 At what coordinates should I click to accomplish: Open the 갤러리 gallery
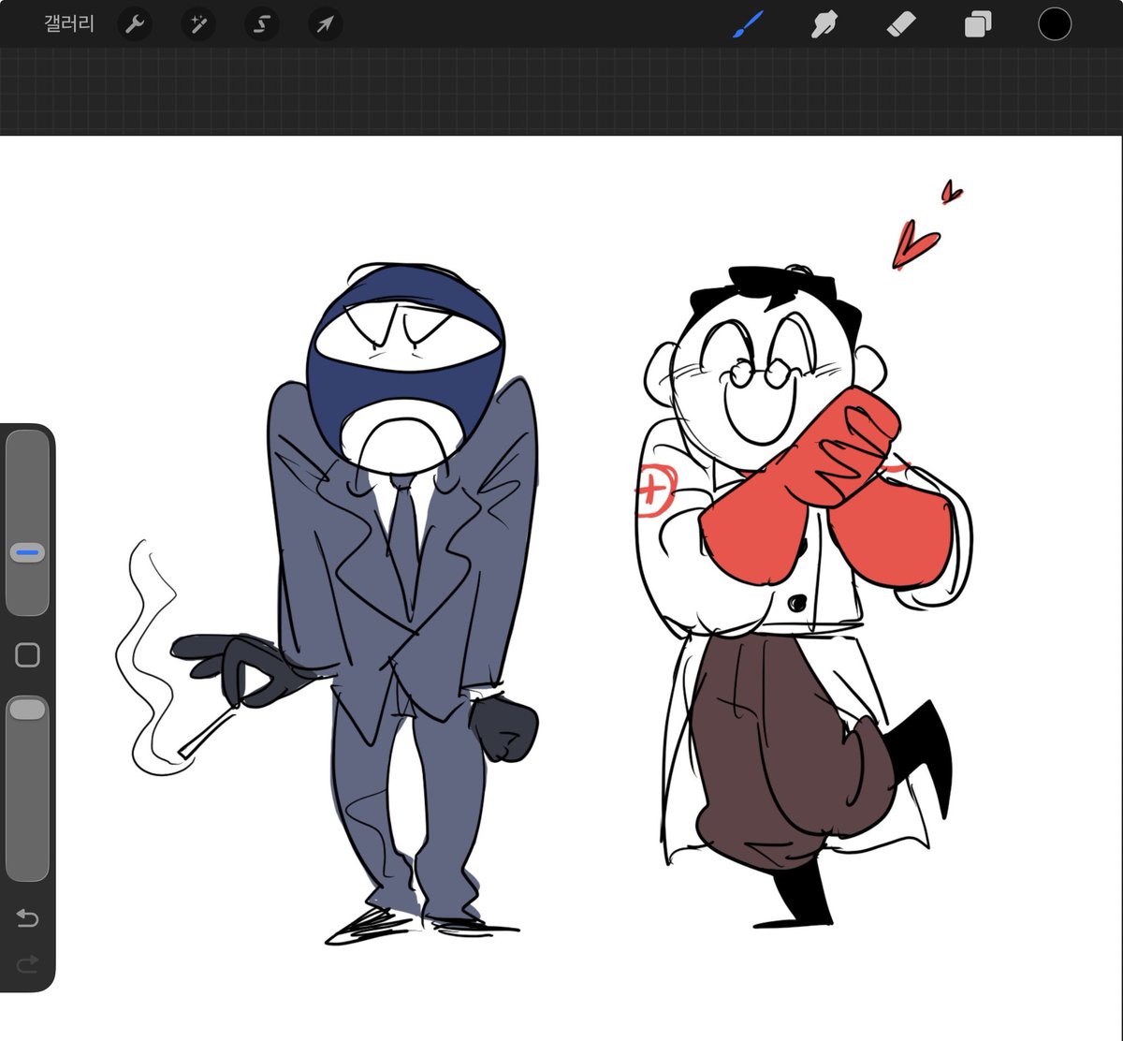pos(69,23)
